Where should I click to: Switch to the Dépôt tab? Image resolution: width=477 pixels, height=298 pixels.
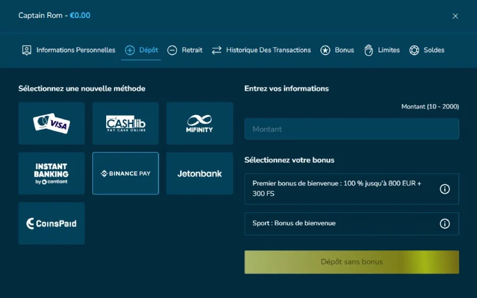click(141, 50)
